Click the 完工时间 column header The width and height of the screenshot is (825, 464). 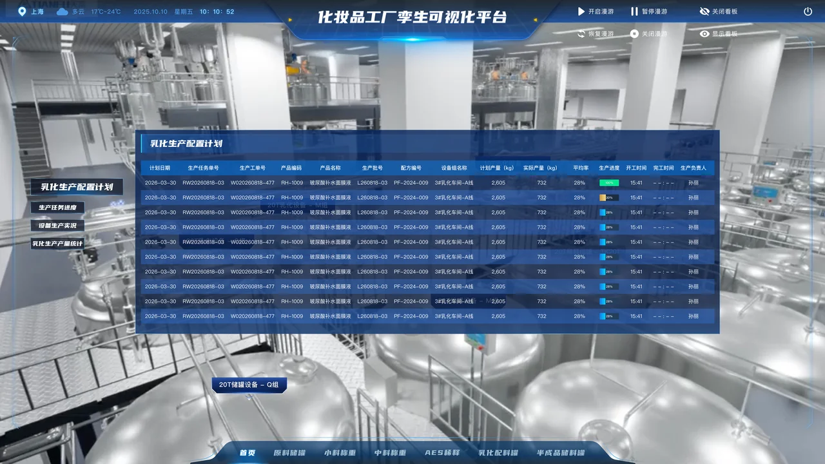[x=663, y=168]
